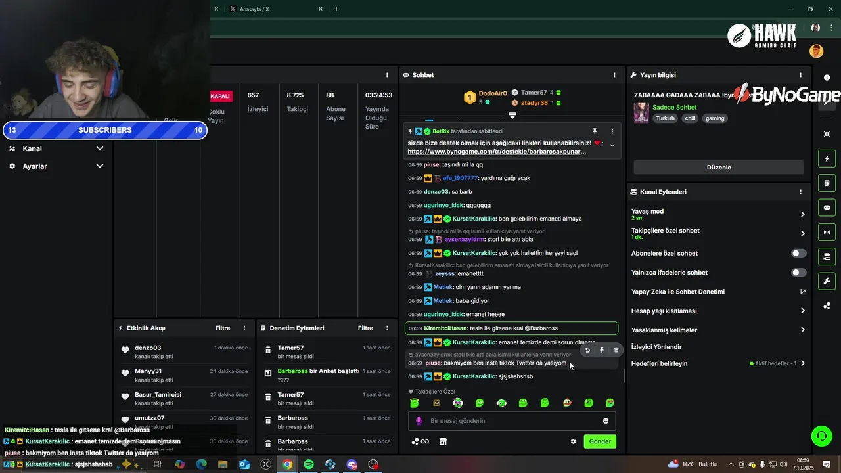Open the Yayın bilgisi panel options menu
The image size is (841, 473).
[x=800, y=75]
